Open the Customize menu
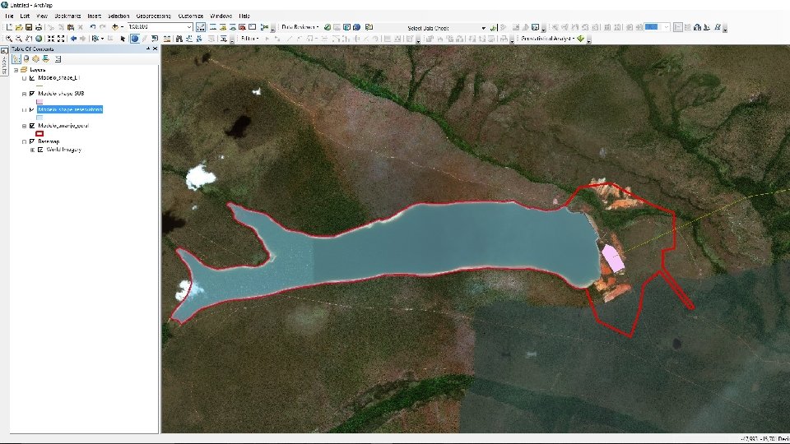The image size is (790, 444). pyautogui.click(x=191, y=16)
